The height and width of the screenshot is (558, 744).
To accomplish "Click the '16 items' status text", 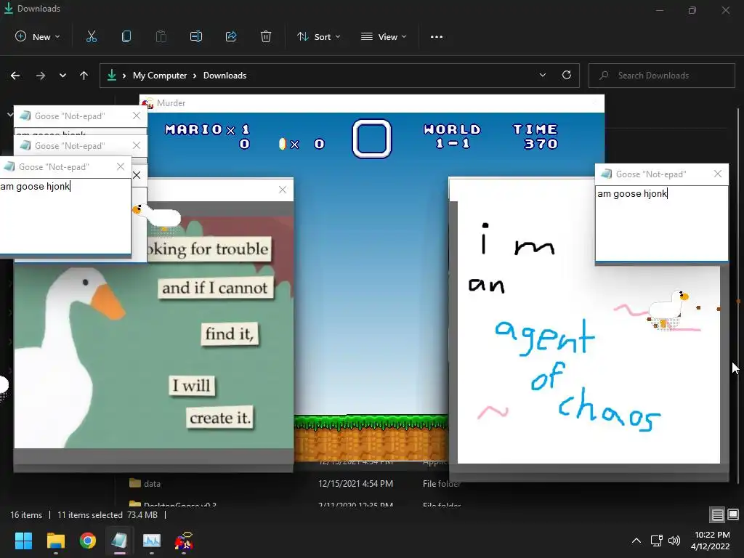I will click(26, 515).
